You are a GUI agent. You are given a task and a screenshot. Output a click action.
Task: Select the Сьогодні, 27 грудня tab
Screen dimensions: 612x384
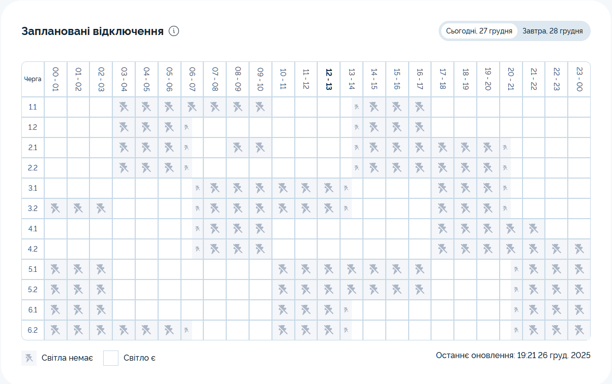[x=479, y=31]
